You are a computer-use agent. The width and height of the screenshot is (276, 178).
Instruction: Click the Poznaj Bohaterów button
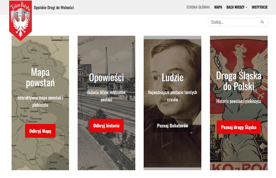pyautogui.click(x=172, y=126)
